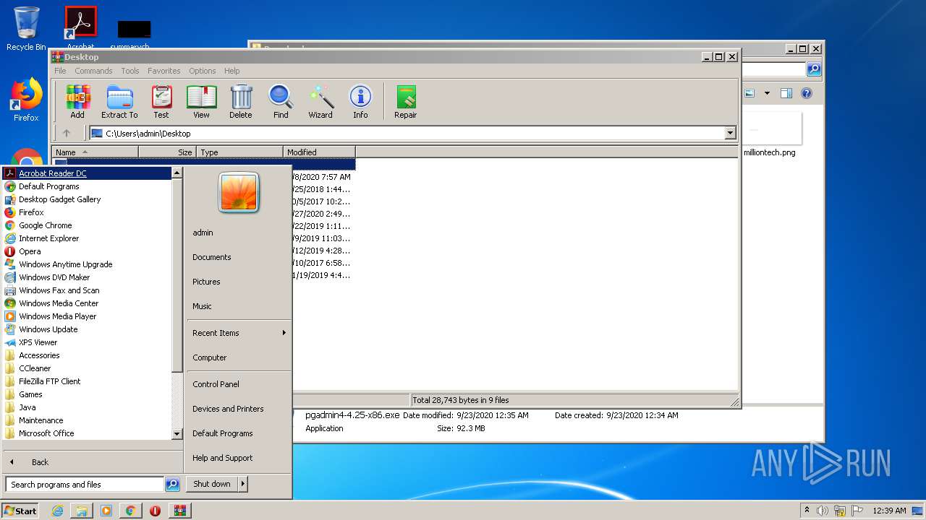Click the Find toolbar icon
Image resolution: width=926 pixels, height=520 pixels.
pos(281,102)
